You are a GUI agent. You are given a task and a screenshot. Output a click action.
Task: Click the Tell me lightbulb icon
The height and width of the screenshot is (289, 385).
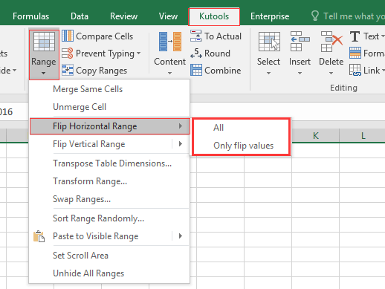pyautogui.click(x=315, y=16)
